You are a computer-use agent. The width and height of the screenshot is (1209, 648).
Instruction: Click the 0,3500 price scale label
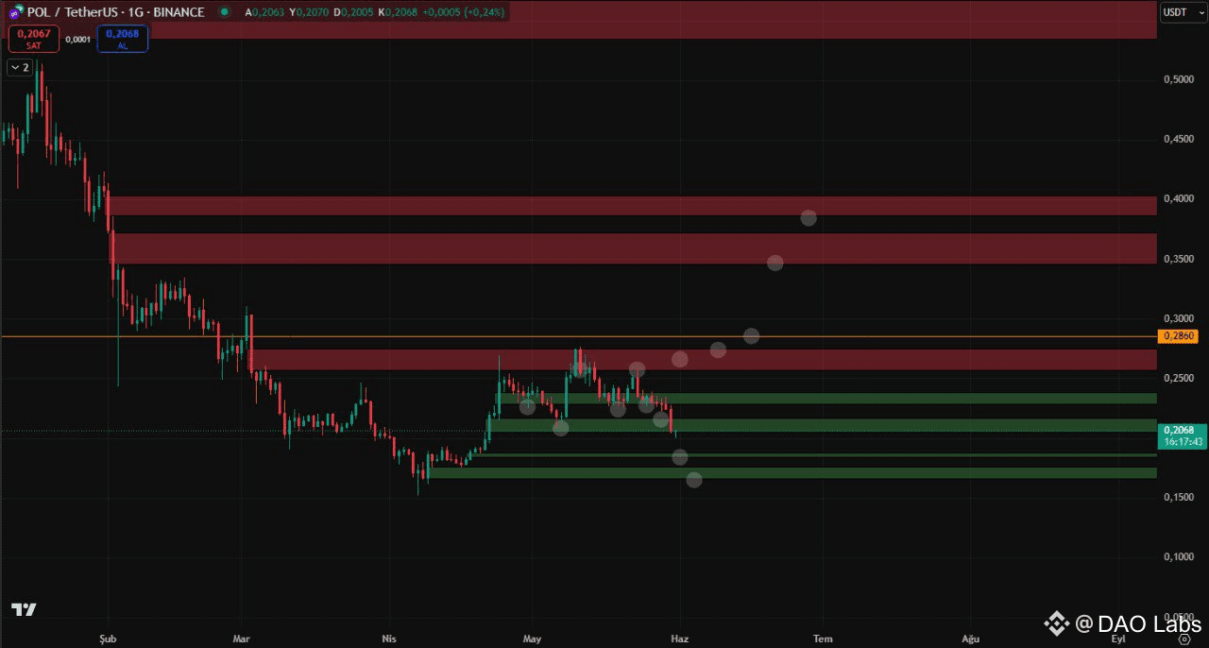coord(1178,258)
